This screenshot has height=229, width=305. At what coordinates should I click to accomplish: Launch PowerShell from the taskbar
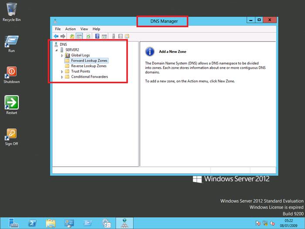click(x=32, y=223)
